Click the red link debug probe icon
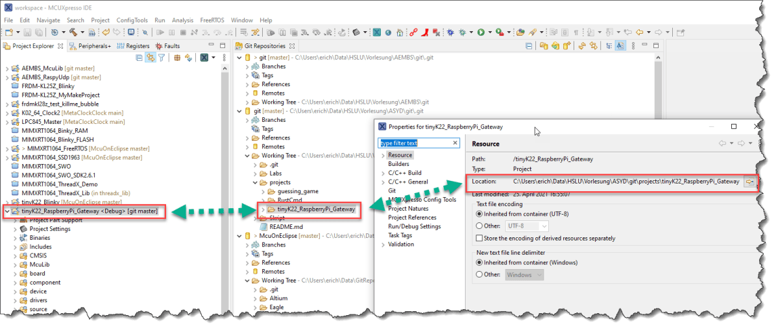Screen dimensions: 778x330 coord(413,32)
